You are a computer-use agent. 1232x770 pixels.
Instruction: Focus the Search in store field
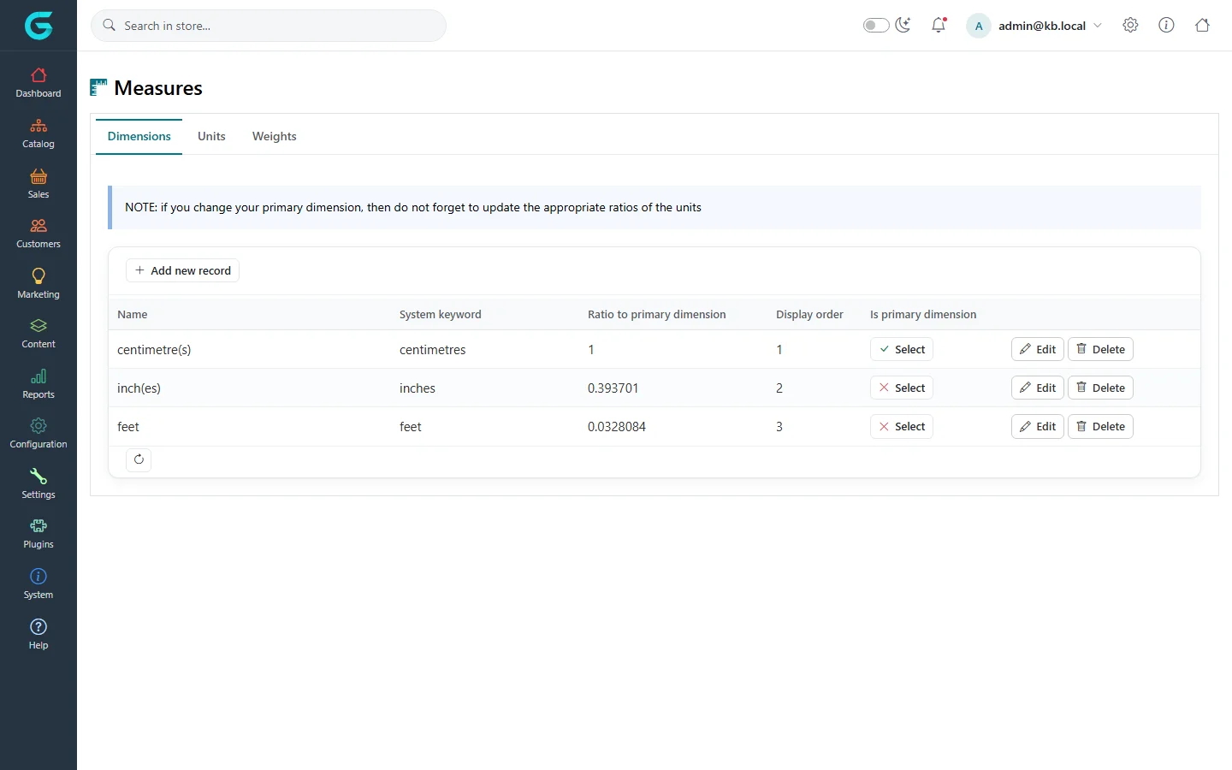pyautogui.click(x=269, y=26)
